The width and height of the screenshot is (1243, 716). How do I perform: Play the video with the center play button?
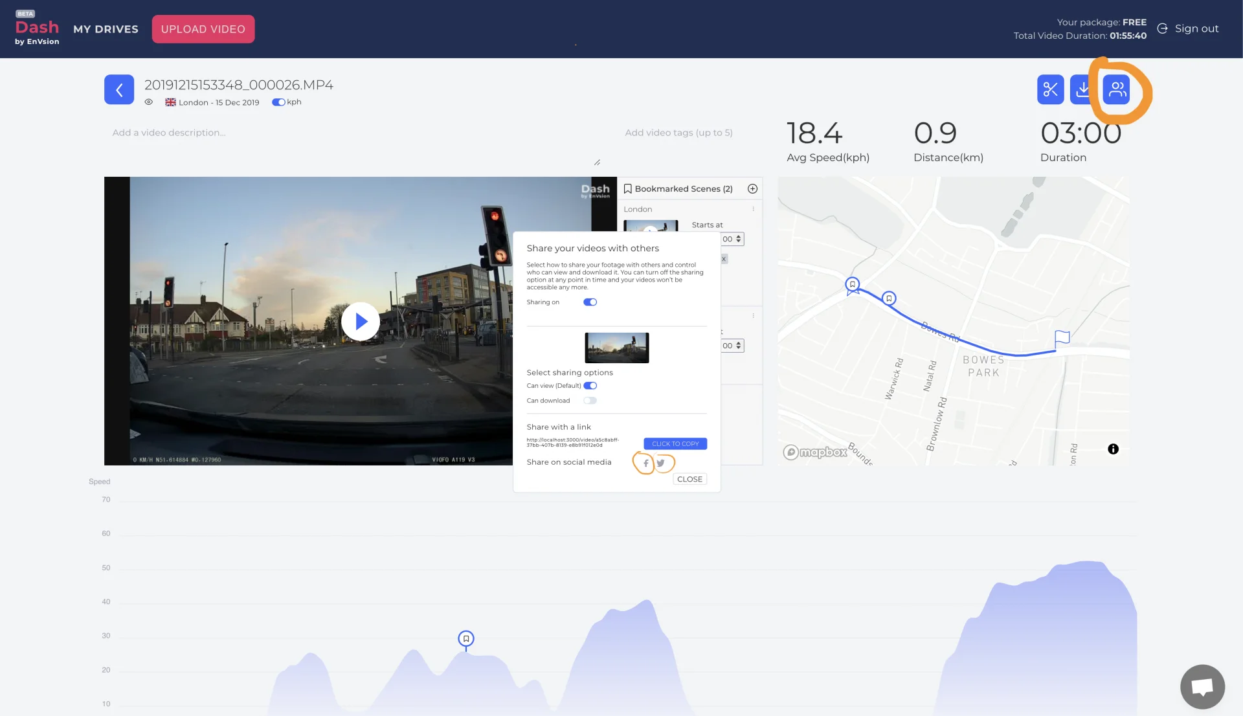[361, 322]
